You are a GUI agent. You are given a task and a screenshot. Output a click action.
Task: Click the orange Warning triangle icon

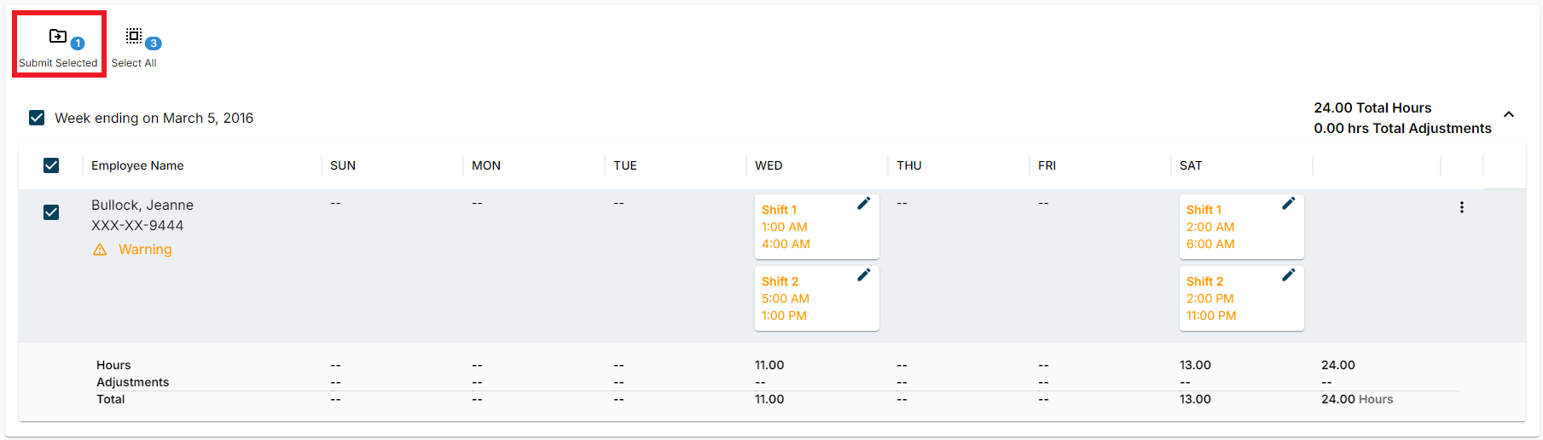(100, 250)
